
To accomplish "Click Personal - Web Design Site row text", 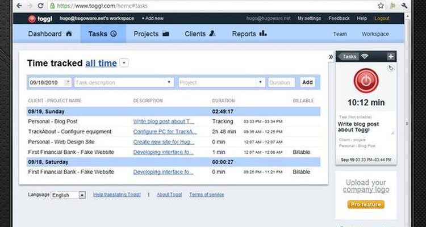I will click(x=61, y=142).
